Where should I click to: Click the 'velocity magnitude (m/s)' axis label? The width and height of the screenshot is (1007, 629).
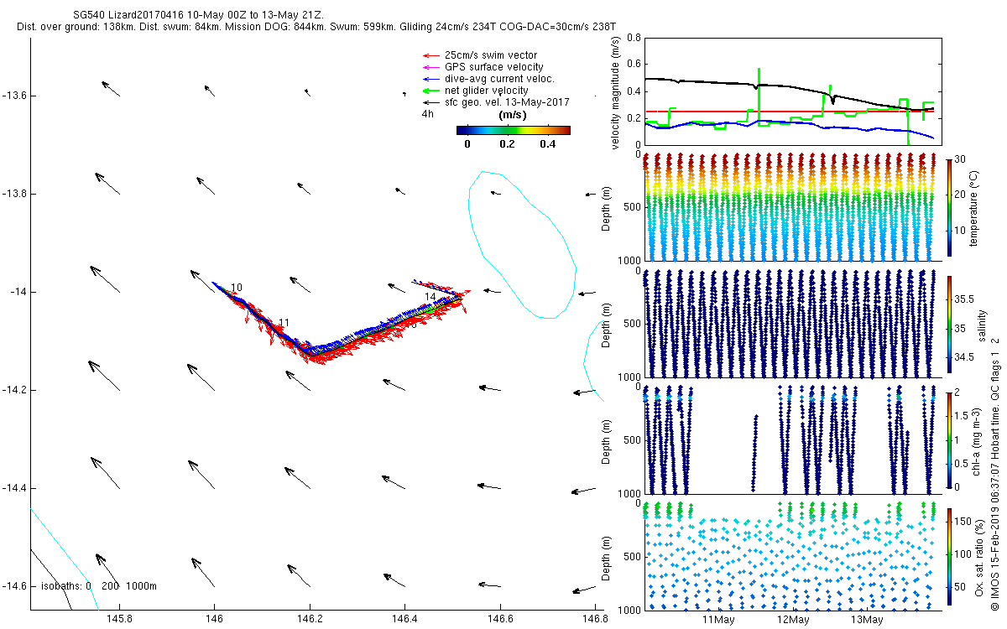[615, 93]
